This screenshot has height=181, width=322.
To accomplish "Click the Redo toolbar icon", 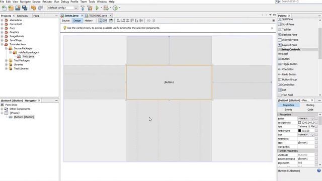I will pyautogui.click(x=40, y=8).
